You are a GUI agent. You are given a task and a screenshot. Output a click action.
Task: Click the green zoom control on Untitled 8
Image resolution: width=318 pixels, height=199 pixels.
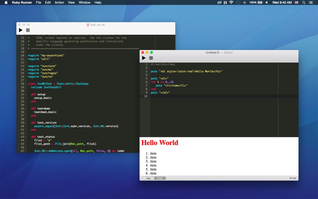(x=151, y=52)
